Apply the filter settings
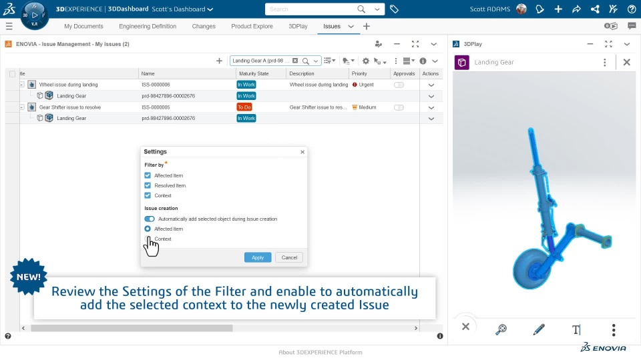Image resolution: width=641 pixels, height=360 pixels. (258, 257)
